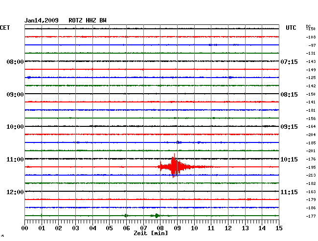Select the 12:00 CET time label

[x=15, y=192]
